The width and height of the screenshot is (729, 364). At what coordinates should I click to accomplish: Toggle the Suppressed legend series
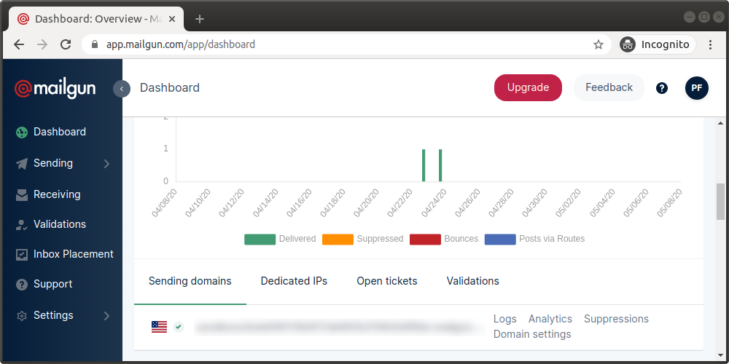tap(362, 239)
